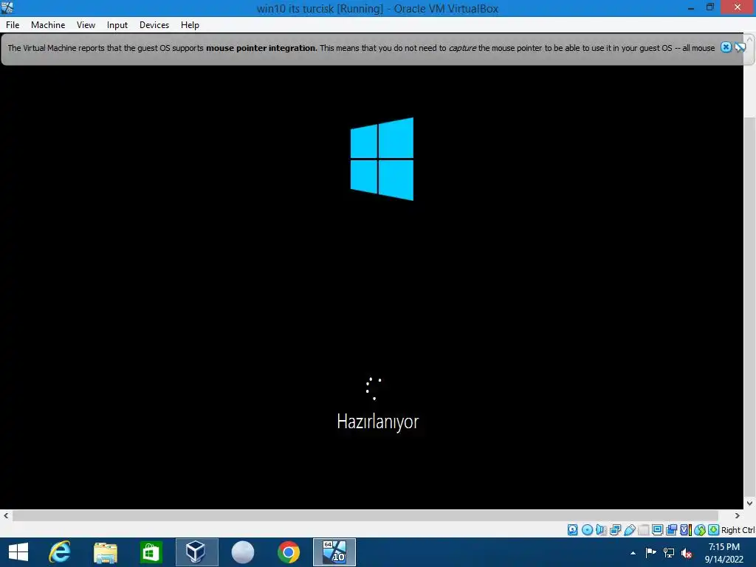Open Action Center flag icon
The height and width of the screenshot is (567, 756).
coord(650,553)
